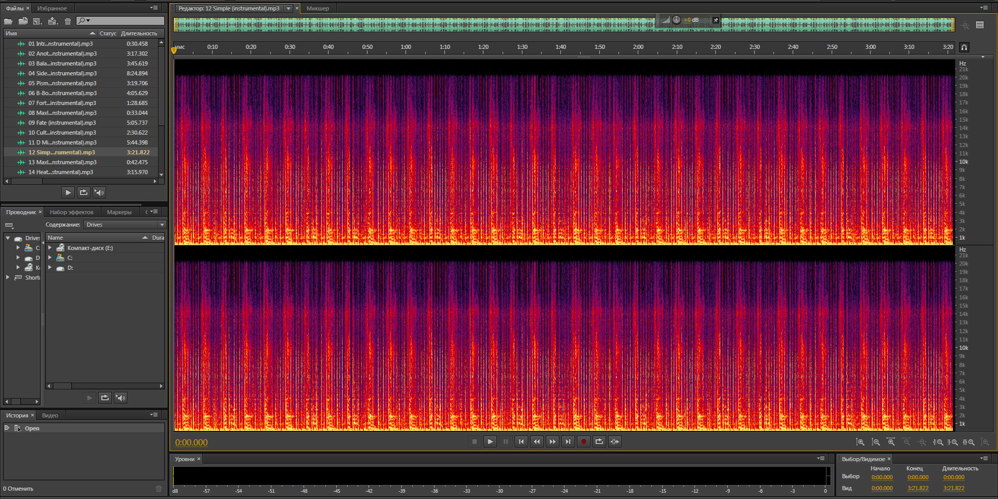This screenshot has height=499, width=998.
Task: Switch to the Избранное tab
Action: 52,8
